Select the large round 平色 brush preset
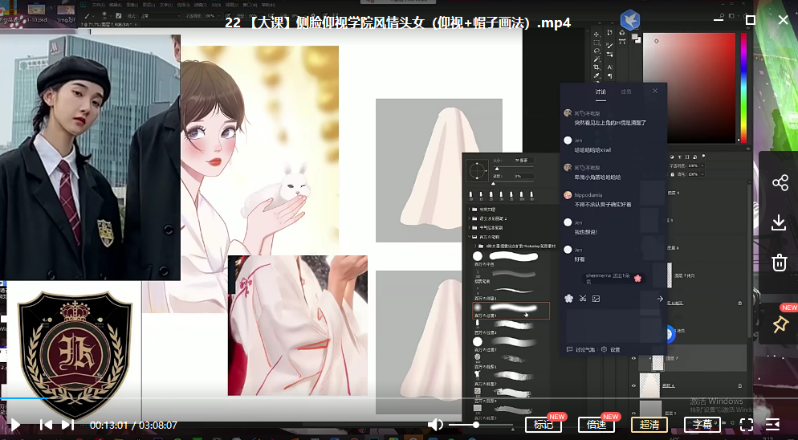798x440 pixels. (x=511, y=259)
